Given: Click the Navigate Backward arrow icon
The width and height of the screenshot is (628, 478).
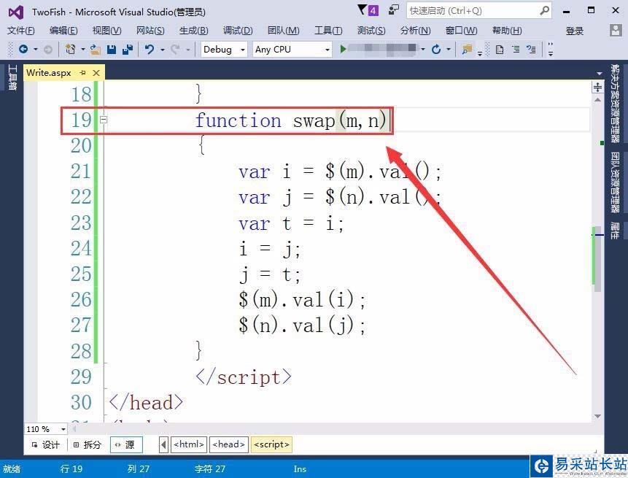Looking at the screenshot, I should coord(23,50).
